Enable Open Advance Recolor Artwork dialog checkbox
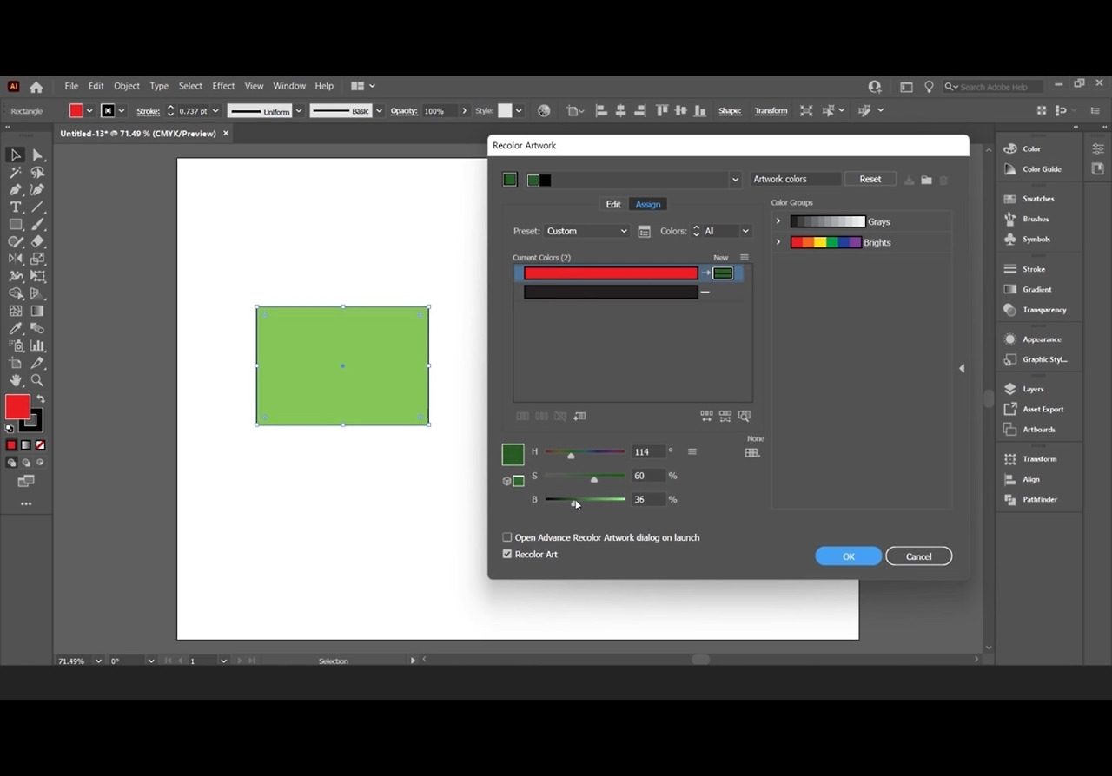The width and height of the screenshot is (1112, 776). (507, 537)
